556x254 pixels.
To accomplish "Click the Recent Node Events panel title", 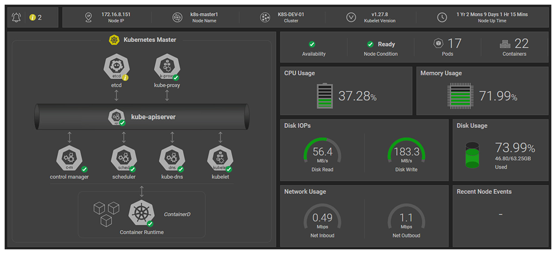I will pyautogui.click(x=484, y=191).
